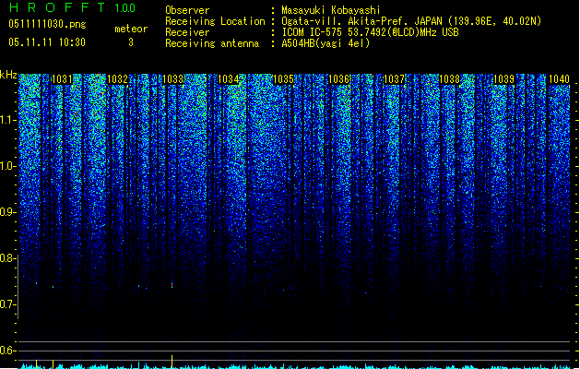This screenshot has height=369, width=580.
Task: Select the 1038 time marker
Action: coord(449,78)
